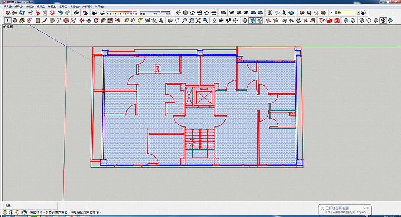This screenshot has height=217, width=401.
Task: Toggle display of section planes
Action: tap(252, 21)
